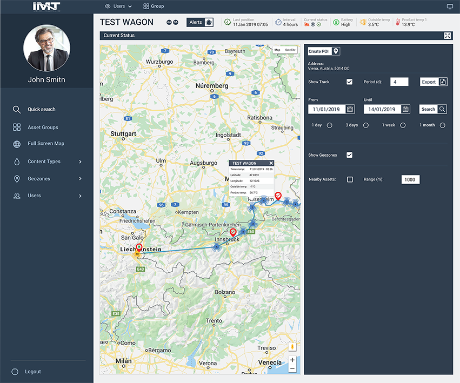This screenshot has width=460, height=383.
Task: Click John Smith's profile photo
Action: click(46, 48)
